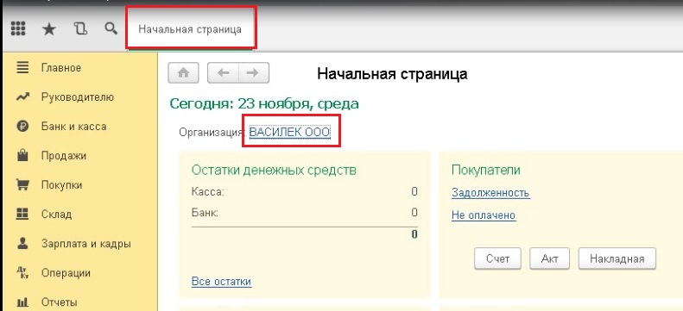The height and width of the screenshot is (311, 683).
Task: Open the Покупки section
Action: coord(62,185)
